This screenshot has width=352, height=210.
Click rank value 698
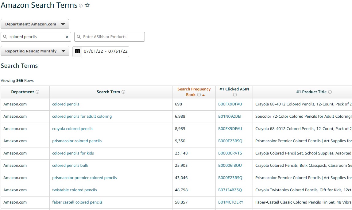(x=179, y=104)
